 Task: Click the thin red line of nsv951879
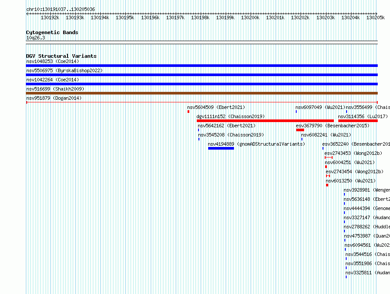(202, 102)
